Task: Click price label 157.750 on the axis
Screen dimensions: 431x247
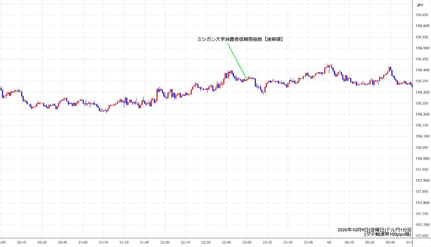Action: click(x=422, y=214)
